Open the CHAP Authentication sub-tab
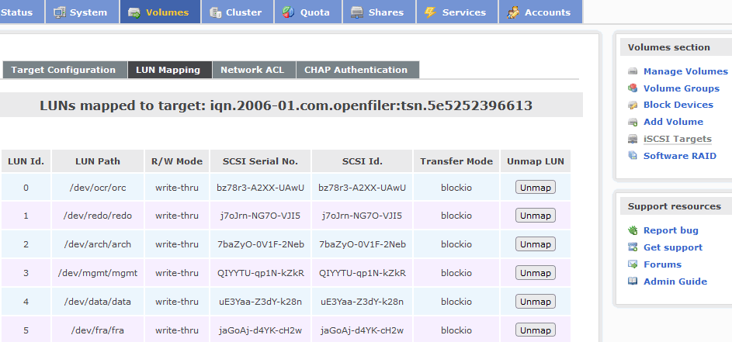This screenshot has height=342, width=732. [356, 70]
